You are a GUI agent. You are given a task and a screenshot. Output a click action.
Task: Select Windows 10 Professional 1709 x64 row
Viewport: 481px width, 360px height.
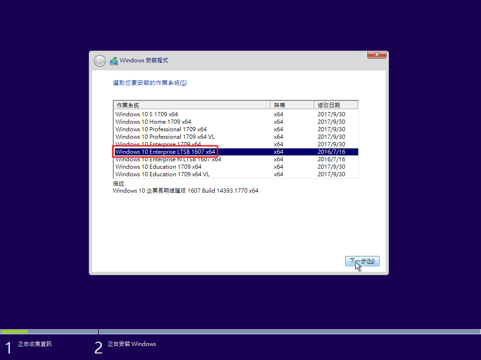(236, 129)
